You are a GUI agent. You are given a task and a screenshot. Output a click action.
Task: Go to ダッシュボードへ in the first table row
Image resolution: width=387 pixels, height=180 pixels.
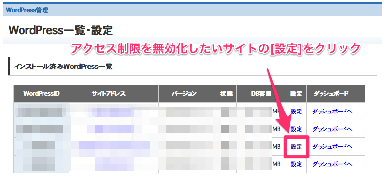tap(332, 112)
